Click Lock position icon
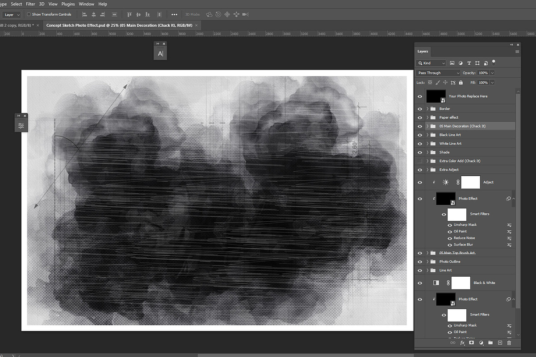This screenshot has width=536, height=357. 445,83
